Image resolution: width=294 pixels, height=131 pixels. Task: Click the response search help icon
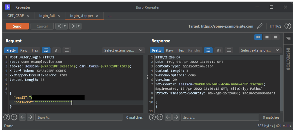click(x=152, y=117)
